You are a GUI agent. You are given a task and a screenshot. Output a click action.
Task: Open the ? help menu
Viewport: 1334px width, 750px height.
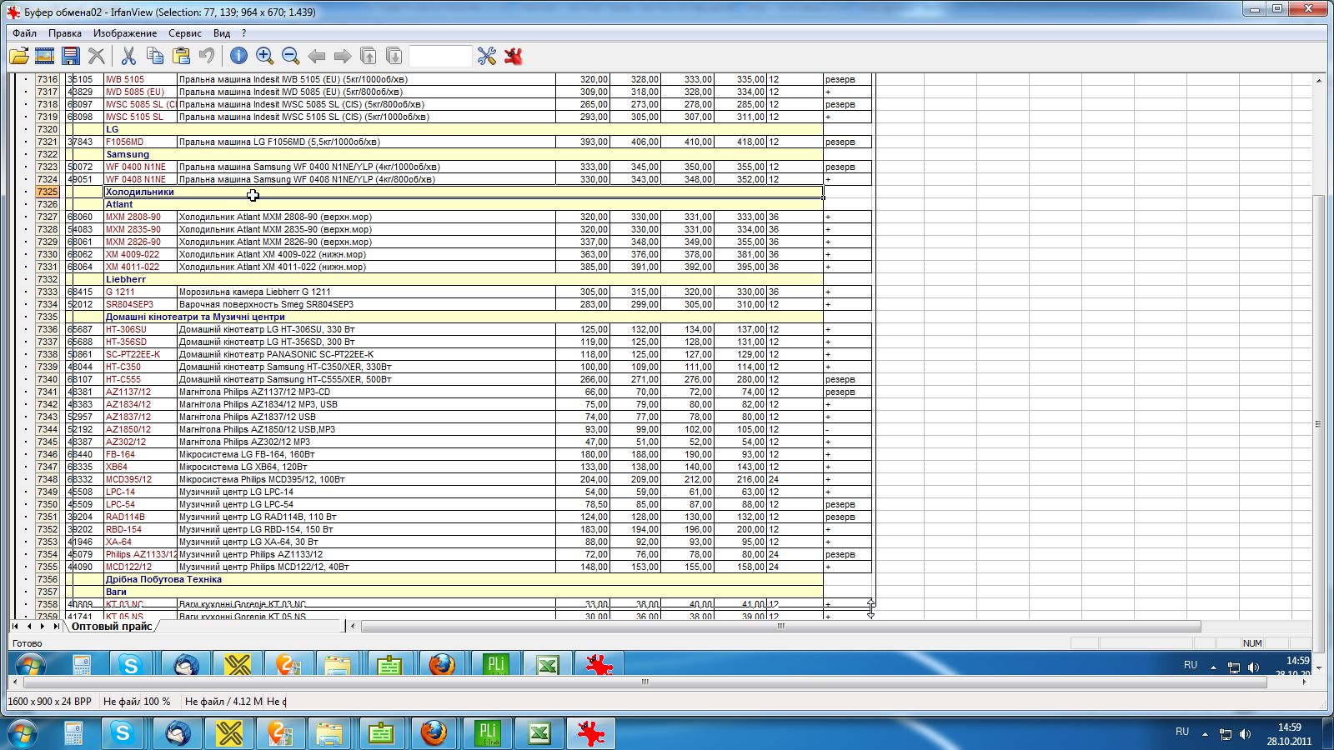tap(243, 33)
